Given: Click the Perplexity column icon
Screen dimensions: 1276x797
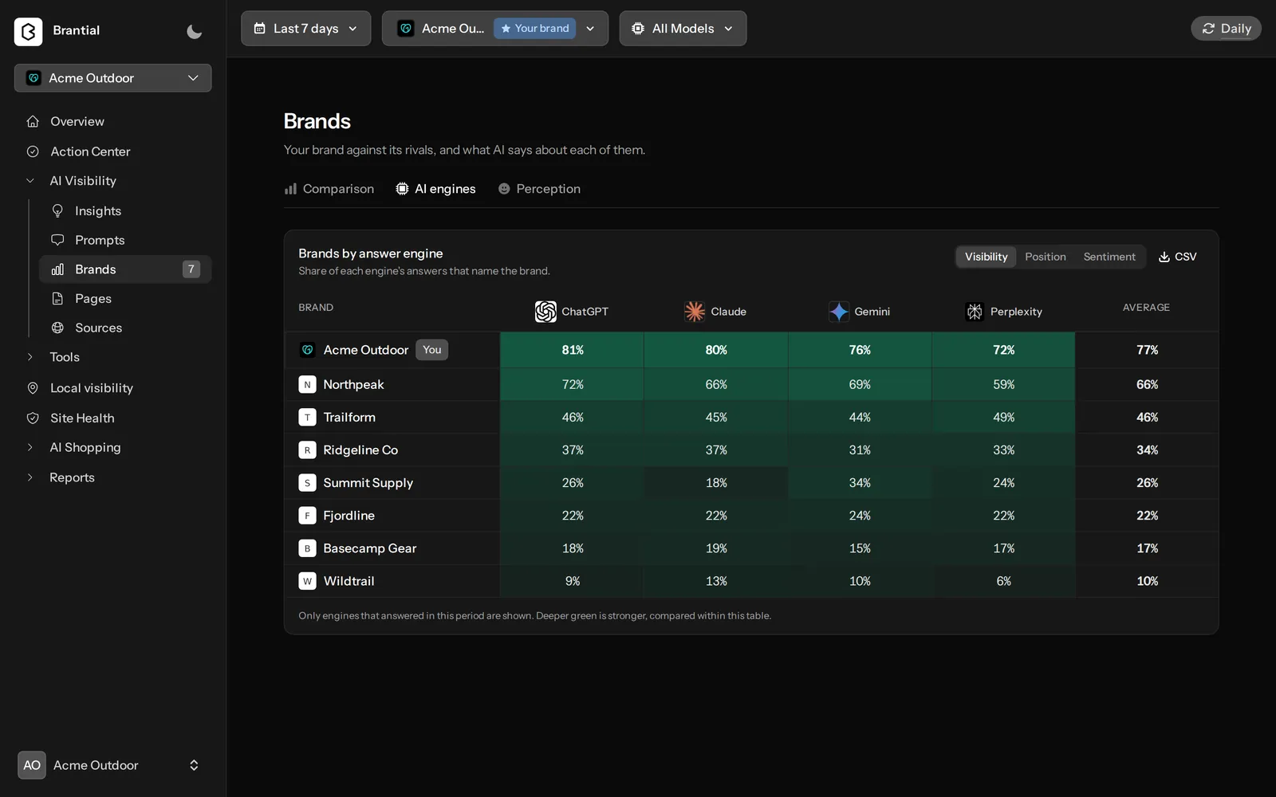Looking at the screenshot, I should 975,312.
